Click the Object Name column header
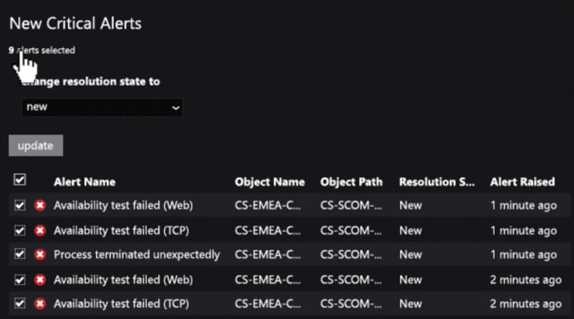Screen dimensions: 574x319 pyautogui.click(x=270, y=182)
